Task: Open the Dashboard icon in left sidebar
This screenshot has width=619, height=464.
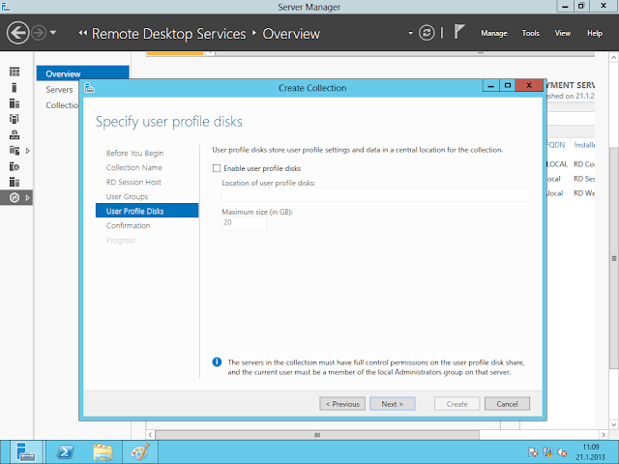Action: (14, 72)
